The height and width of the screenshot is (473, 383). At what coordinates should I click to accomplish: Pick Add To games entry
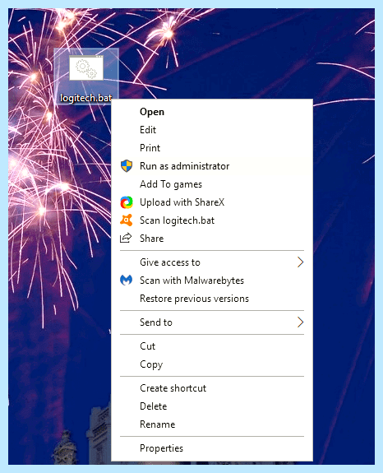(171, 184)
